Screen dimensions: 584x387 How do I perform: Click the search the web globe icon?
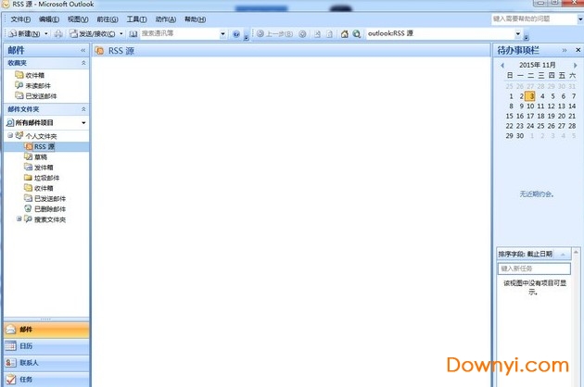(357, 34)
